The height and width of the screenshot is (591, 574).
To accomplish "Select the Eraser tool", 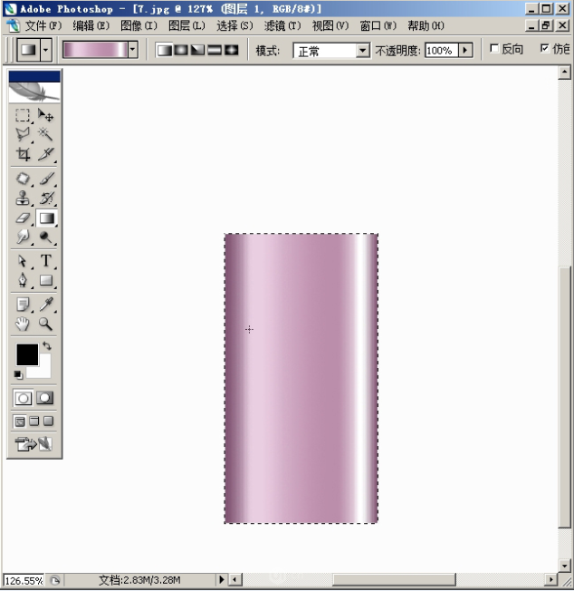I will point(23,218).
